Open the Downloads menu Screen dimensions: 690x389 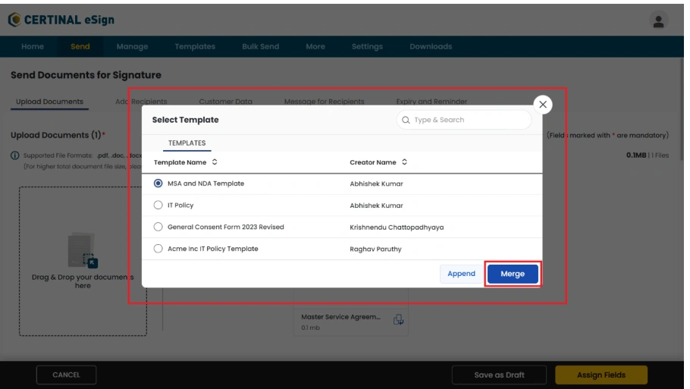tap(431, 46)
